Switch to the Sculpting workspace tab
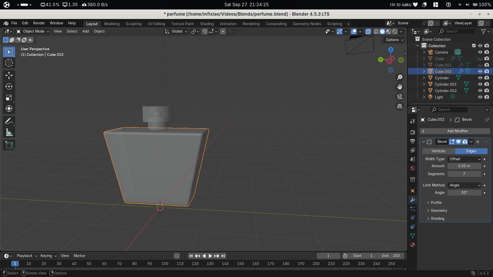Screen dimensions: 493x277 pyautogui.click(x=134, y=24)
